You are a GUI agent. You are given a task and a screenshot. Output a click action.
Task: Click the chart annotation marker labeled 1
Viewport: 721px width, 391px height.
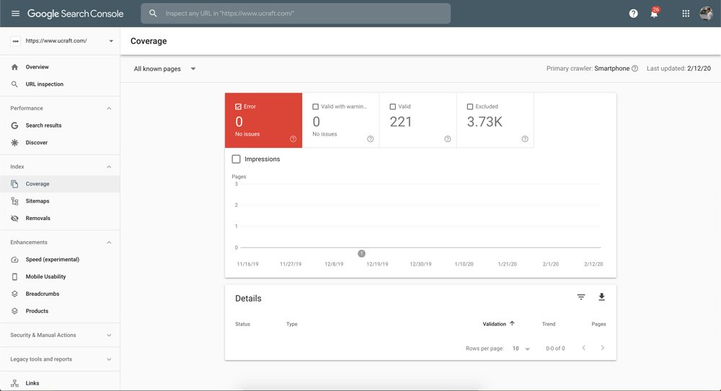[x=361, y=253]
